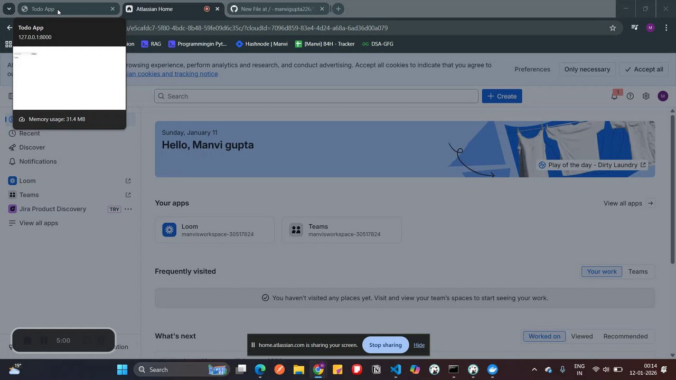
Task: Click the Create button
Action: (x=502, y=96)
